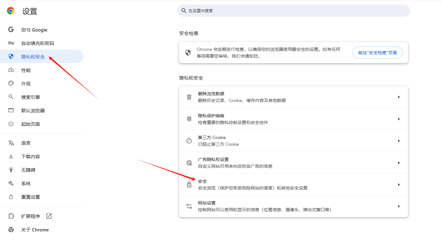Click the wrench icon for 系统

(x=11, y=183)
